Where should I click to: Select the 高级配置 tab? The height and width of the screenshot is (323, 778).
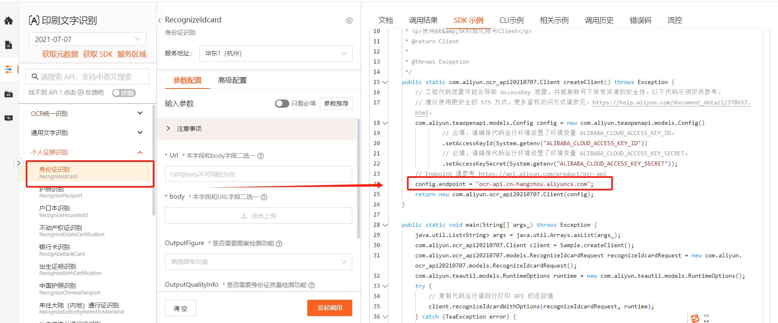point(232,80)
